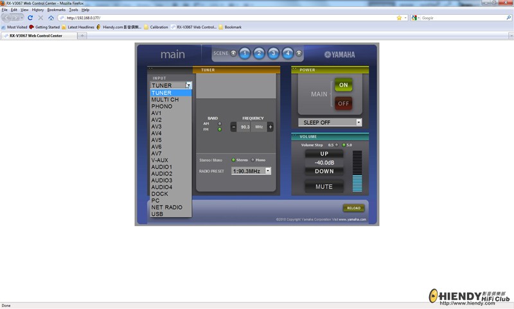Screen dimensions: 514x309
Task: Decrease tuner frequency with minus button
Action: [233, 127]
